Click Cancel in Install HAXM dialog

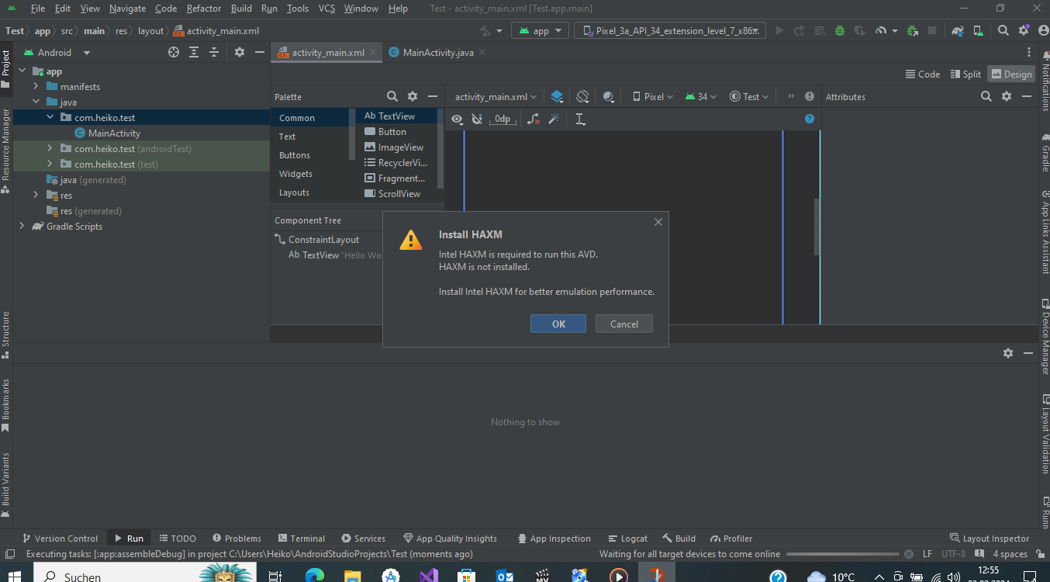[x=623, y=324]
